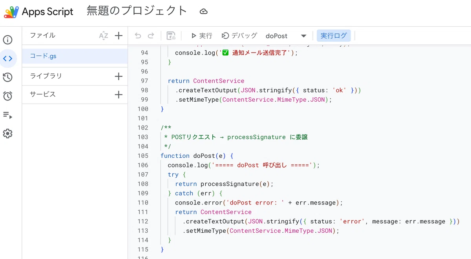Run the script with 実行 button

(202, 36)
